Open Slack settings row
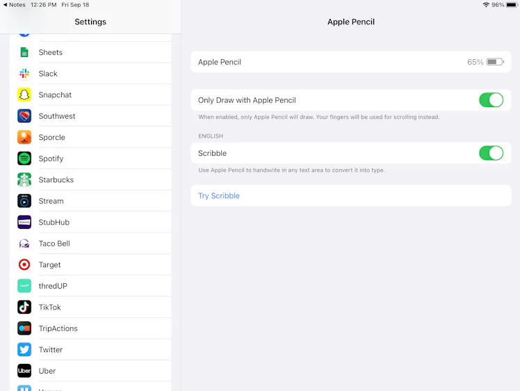Image resolution: width=520 pixels, height=391 pixels. point(90,73)
